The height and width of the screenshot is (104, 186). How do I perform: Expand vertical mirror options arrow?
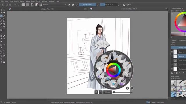tap(131, 5)
